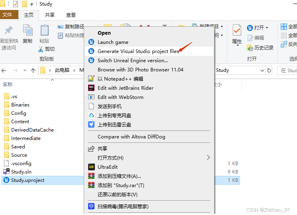This screenshot has height=215, width=297.
Task: Open the 打开 dropdown arrow in ribbon
Action: pos(267,28)
